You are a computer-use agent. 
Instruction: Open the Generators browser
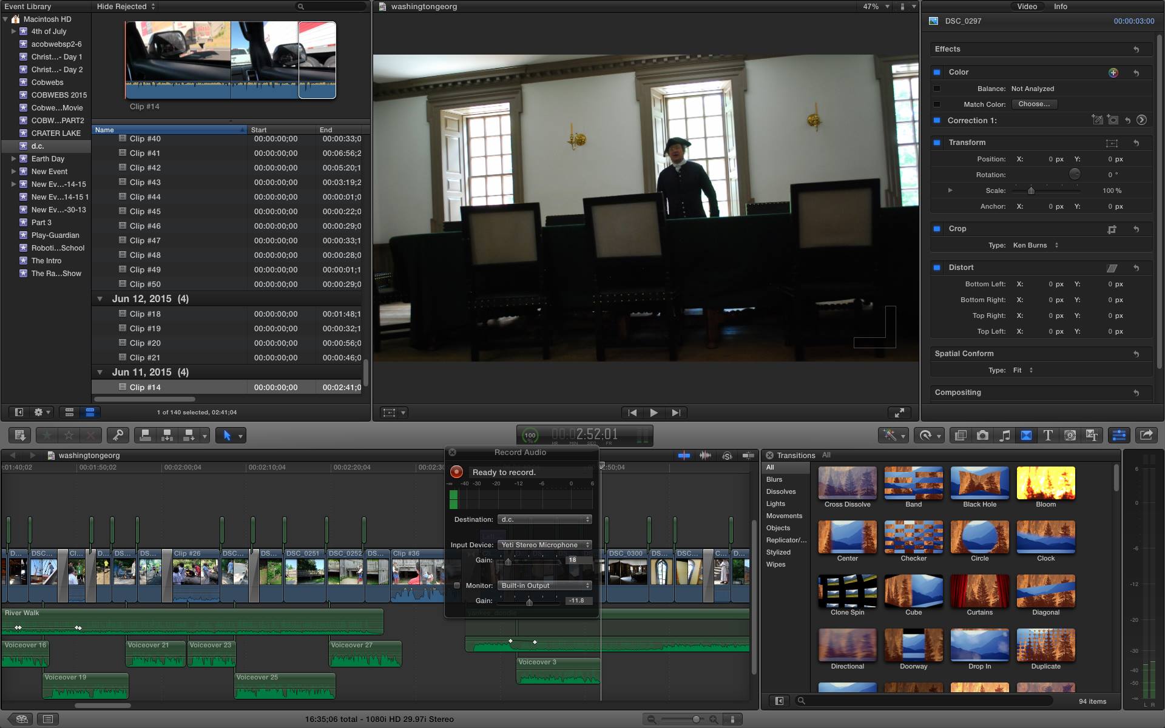coord(1070,435)
